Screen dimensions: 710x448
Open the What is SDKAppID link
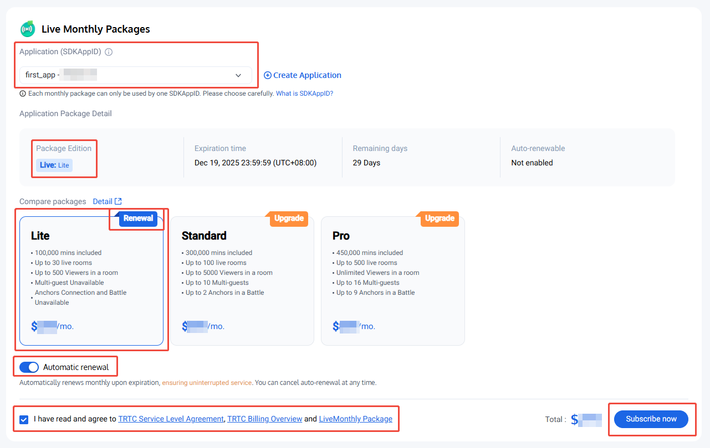coord(304,93)
